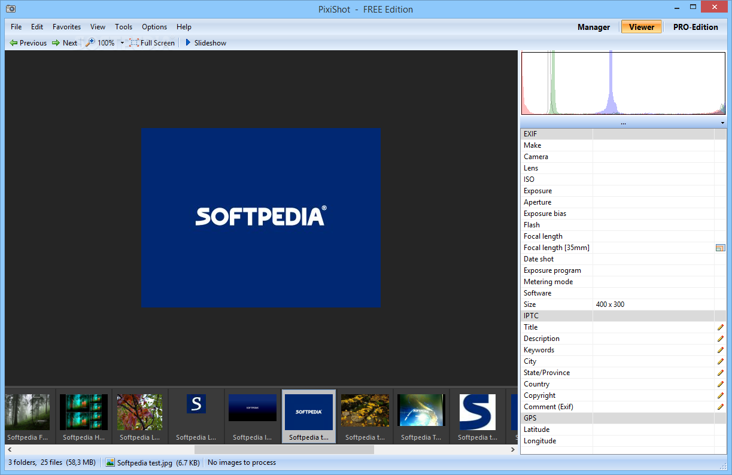Screen dimensions: 732x475
Task: Click the displayed Softpedia image
Action: click(260, 217)
